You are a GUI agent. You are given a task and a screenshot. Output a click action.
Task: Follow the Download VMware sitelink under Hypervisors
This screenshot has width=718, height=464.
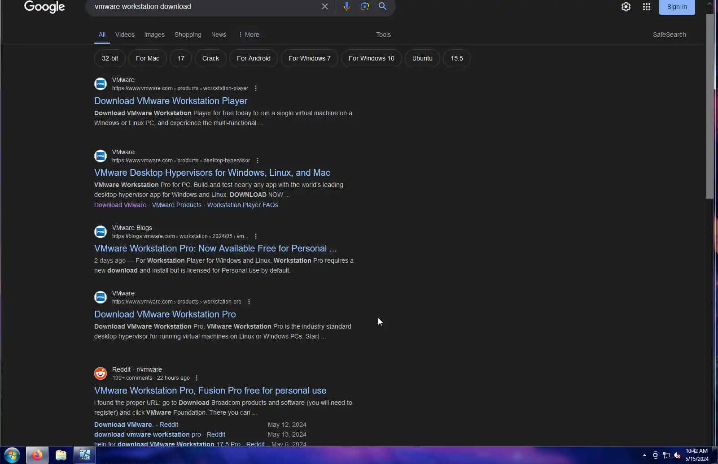tap(120, 205)
